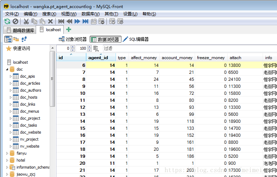Open the 对象浏览器 object browser
The width and height of the screenshot is (277, 177).
[72, 40]
